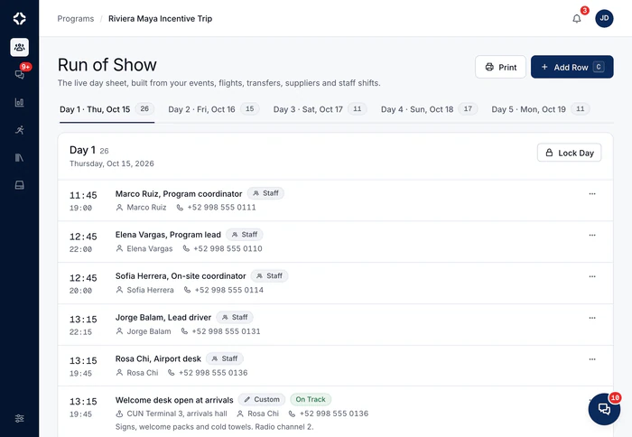Screen dimensions: 632x437
Task: Click Staff tag on Marco Ruiz row
Action: click(265, 193)
